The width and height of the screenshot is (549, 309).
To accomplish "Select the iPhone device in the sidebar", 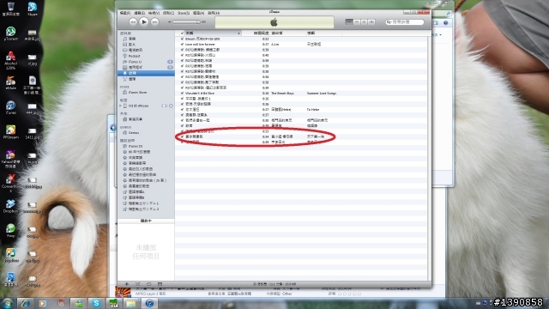I will pyautogui.click(x=138, y=106).
